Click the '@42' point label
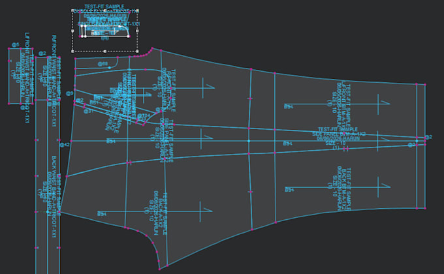The image size is (444, 274). pos(65,145)
